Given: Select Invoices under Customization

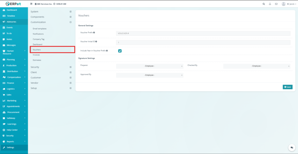Looking at the screenshot, I should tap(36, 55).
